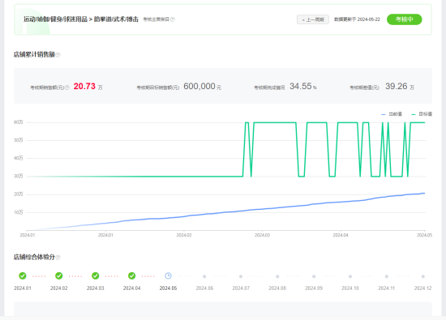Select the 2024.09 timeline dot

[314, 276]
